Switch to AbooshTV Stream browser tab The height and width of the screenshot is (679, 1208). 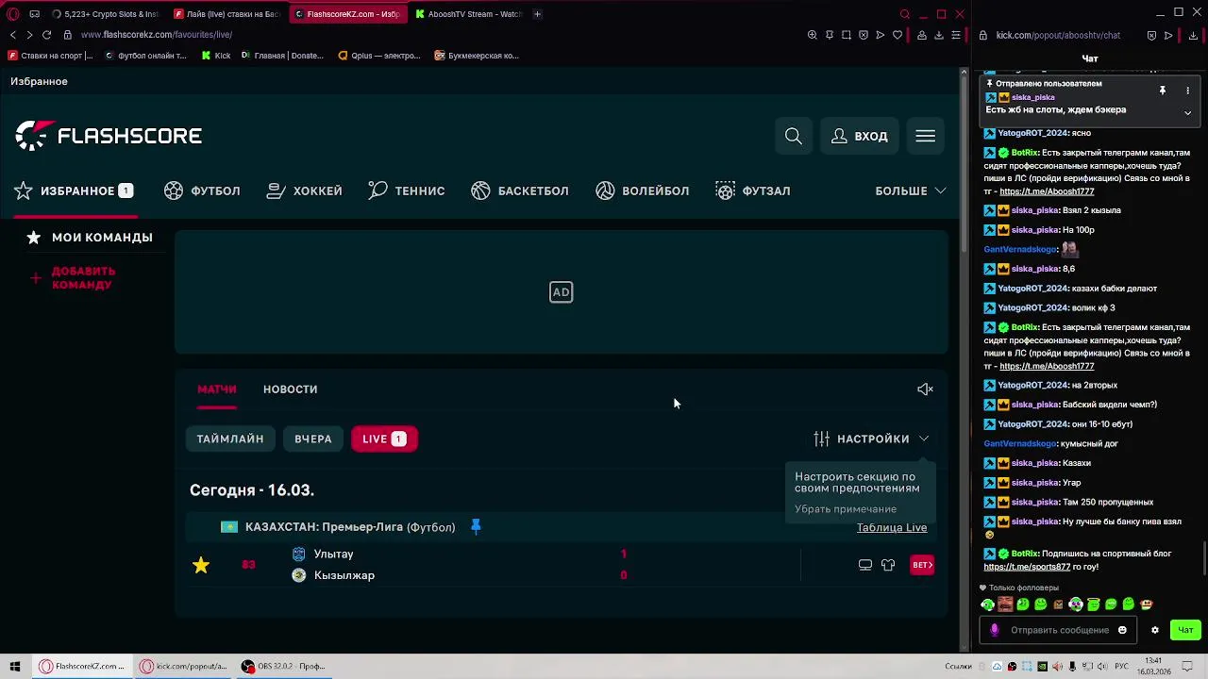pyautogui.click(x=469, y=14)
